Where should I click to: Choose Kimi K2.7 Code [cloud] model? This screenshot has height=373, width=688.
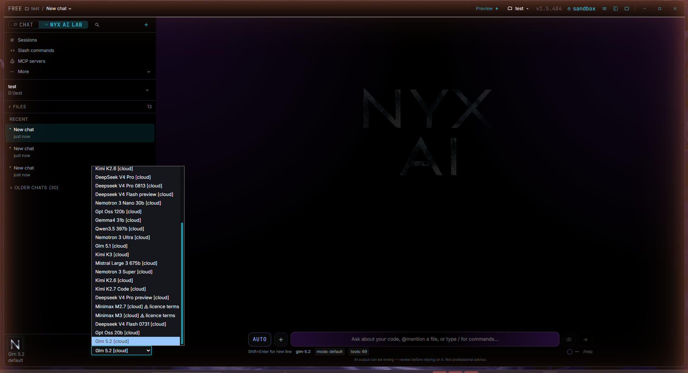(x=136, y=289)
